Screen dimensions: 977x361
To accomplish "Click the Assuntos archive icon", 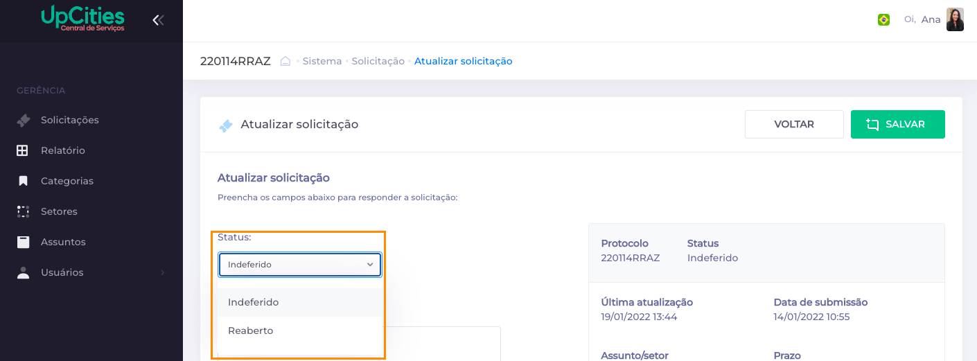I will click(x=23, y=242).
